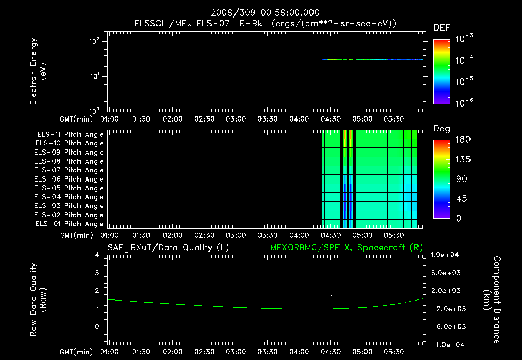Select the ELS-05 Pitch Angle row label
Viewport: 522px width, 360px height.
(x=69, y=188)
